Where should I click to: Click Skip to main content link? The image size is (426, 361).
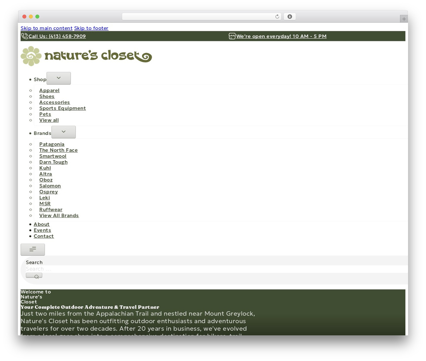(x=47, y=28)
